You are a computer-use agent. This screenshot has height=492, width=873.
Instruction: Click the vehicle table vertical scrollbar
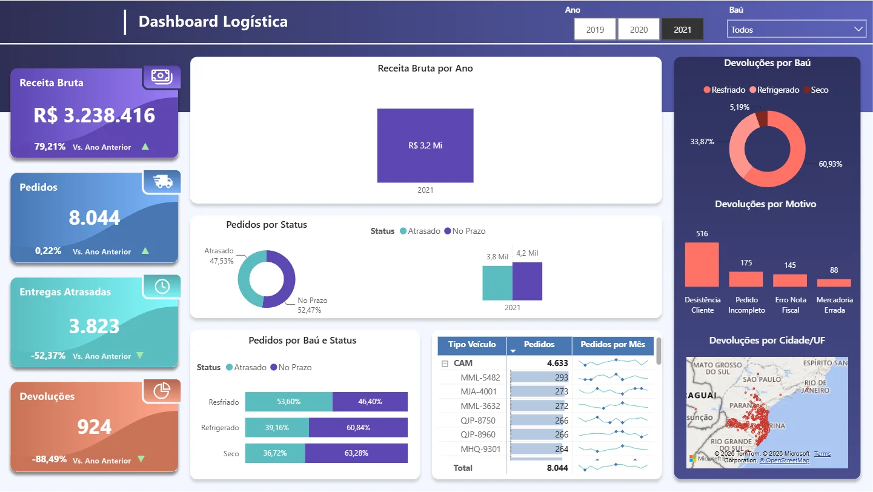659,350
